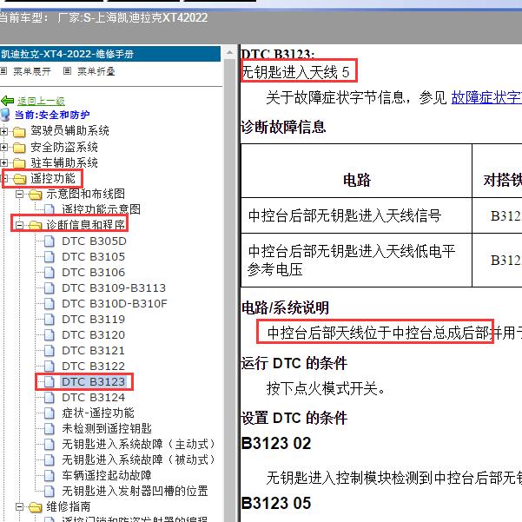This screenshot has width=522, height=522.
Task: Select DTC B3122 in the tree
Action: (94, 367)
